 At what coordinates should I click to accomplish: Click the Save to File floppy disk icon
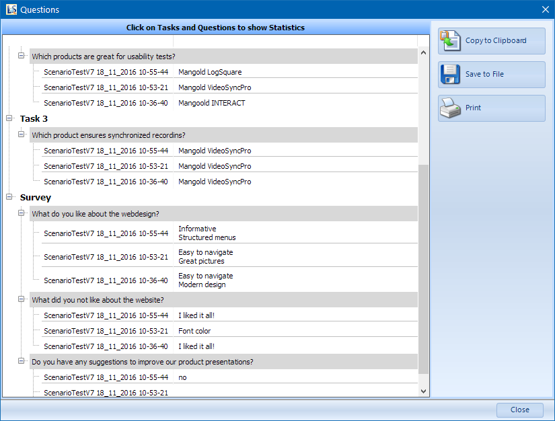pos(449,74)
